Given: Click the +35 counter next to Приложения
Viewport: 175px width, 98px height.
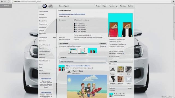Looking at the screenshot, I should click(x=54, y=38).
